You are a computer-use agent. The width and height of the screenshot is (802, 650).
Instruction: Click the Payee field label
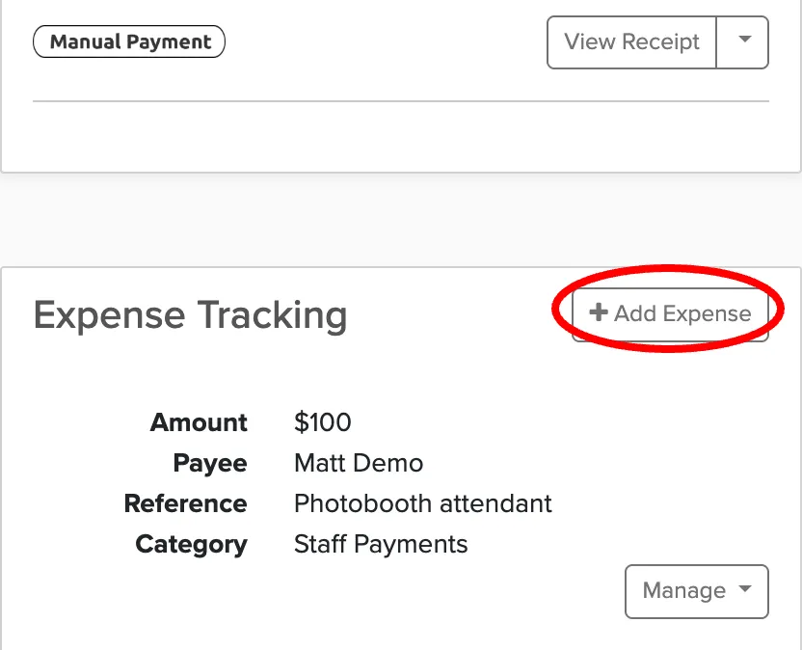click(x=210, y=463)
